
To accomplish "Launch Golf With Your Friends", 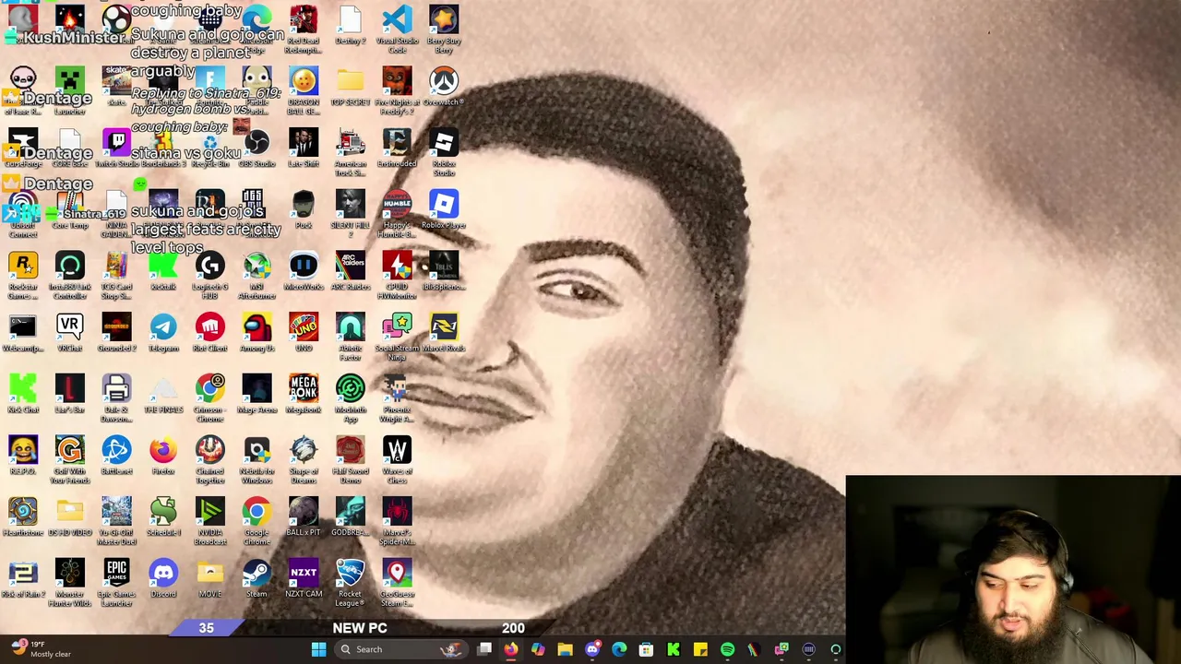I will 70,461.
